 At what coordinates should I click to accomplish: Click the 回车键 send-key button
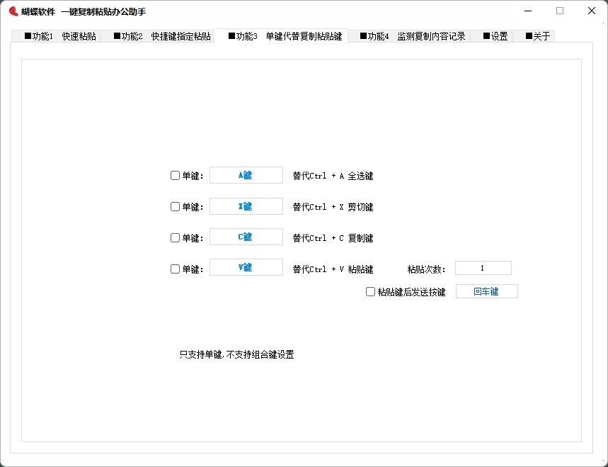point(486,291)
